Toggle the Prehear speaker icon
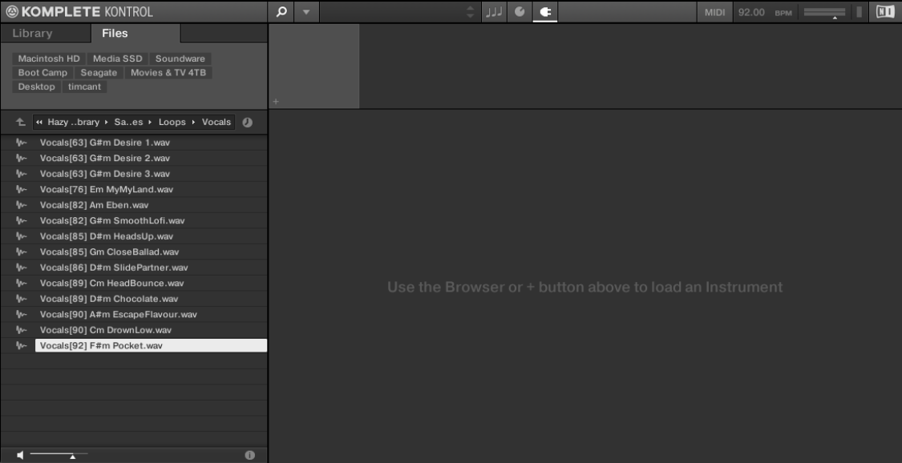This screenshot has width=902, height=463. pos(20,455)
